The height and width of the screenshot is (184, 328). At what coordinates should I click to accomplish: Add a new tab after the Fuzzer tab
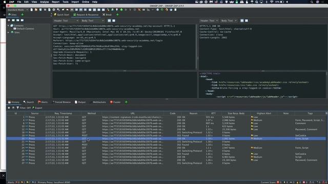pos(126,102)
